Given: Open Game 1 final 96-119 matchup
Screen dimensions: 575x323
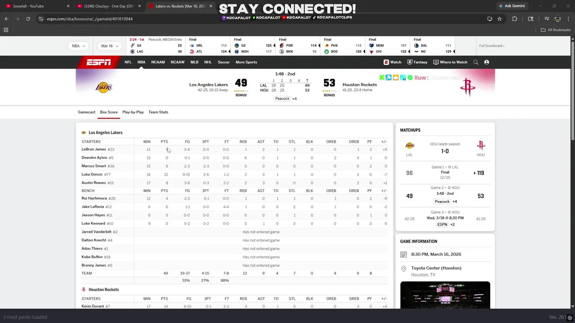Looking at the screenshot, I should pyautogui.click(x=445, y=173).
